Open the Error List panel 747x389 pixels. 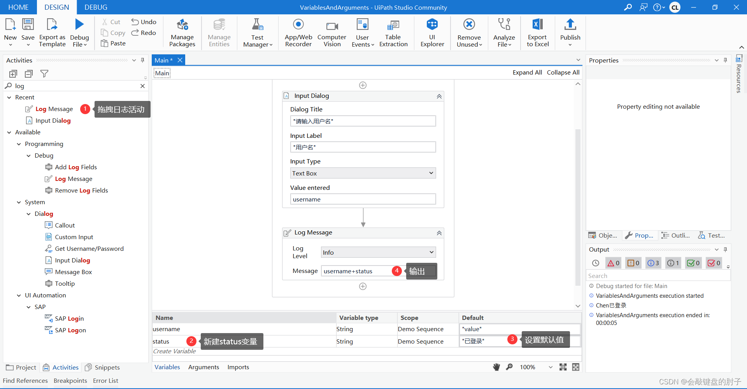pos(105,380)
